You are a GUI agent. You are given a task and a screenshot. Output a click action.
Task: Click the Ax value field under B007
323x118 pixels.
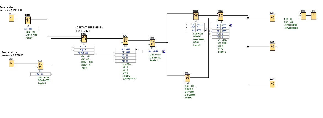[46, 74]
